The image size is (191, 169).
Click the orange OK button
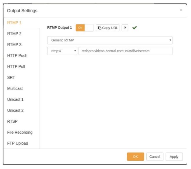(x=135, y=157)
